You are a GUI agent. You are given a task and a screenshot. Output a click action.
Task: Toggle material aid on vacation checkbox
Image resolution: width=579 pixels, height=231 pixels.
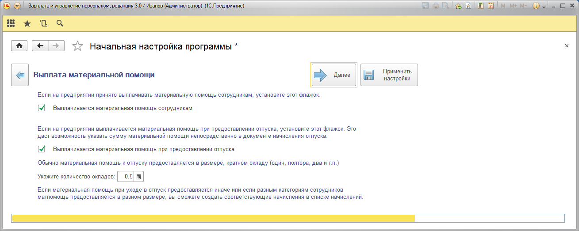pyautogui.click(x=42, y=149)
